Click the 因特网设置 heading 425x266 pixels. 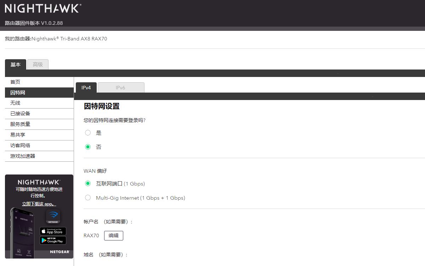click(x=102, y=106)
